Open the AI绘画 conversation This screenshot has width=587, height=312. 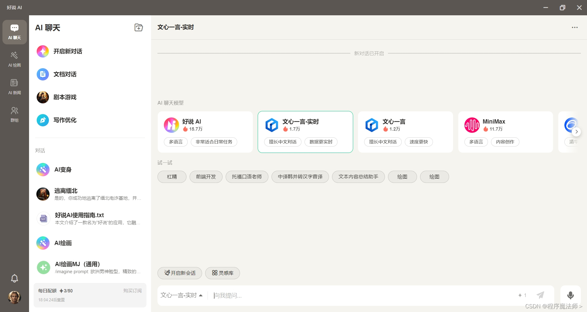[x=90, y=243]
